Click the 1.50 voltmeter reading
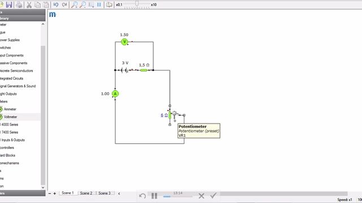The image size is (362, 203). 124,35
